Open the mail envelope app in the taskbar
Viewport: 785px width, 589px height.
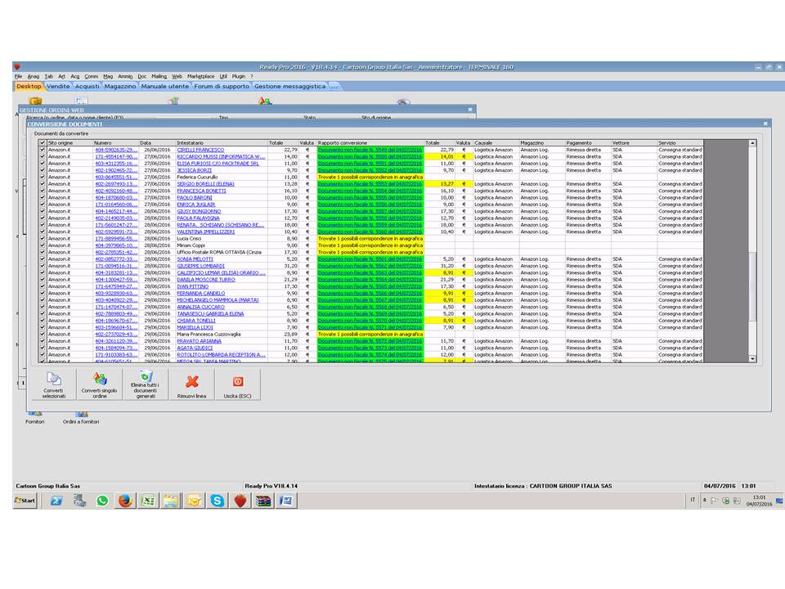pos(194,501)
